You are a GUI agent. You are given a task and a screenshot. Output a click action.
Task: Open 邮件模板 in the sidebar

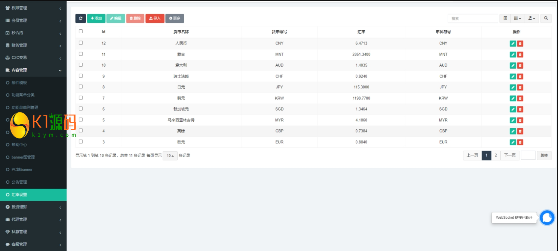tap(33, 83)
